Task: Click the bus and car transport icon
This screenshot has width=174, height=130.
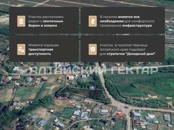Action: [21, 49]
